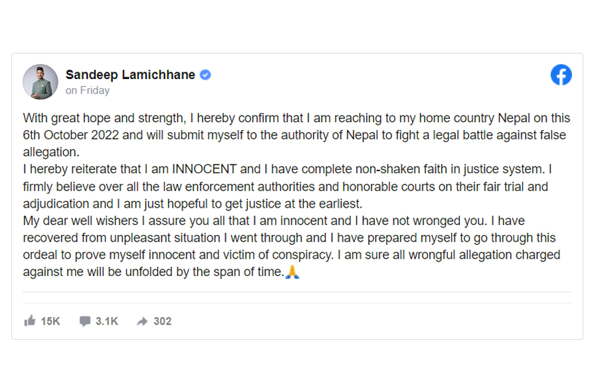View the 302 shares count
The width and height of the screenshot is (598, 365).
(x=162, y=321)
